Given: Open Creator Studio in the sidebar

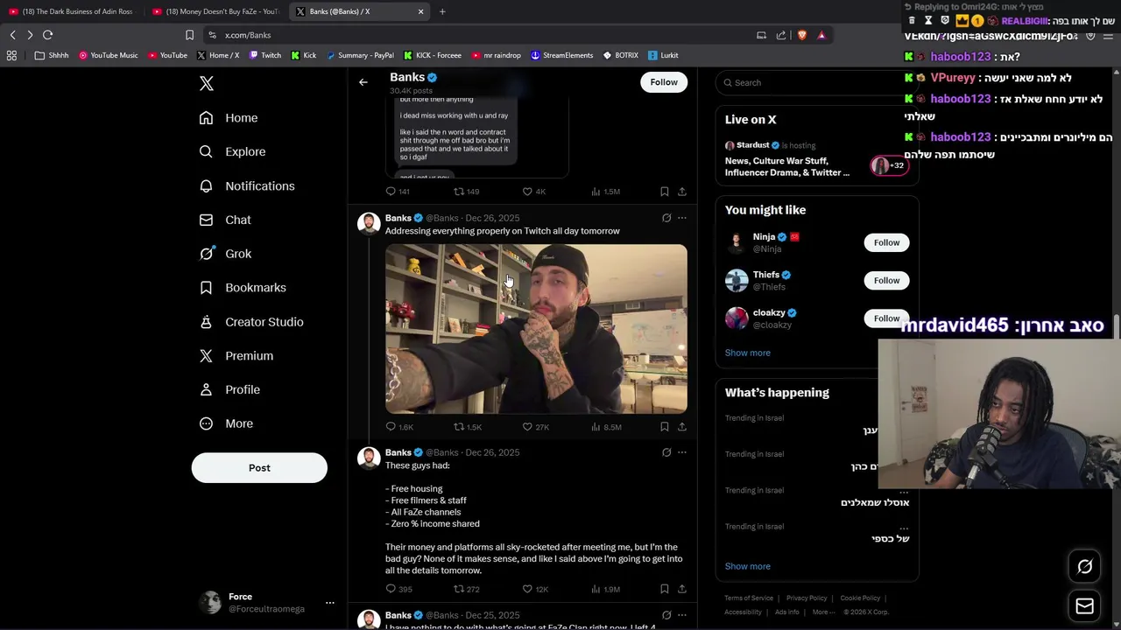Looking at the screenshot, I should tap(251, 322).
